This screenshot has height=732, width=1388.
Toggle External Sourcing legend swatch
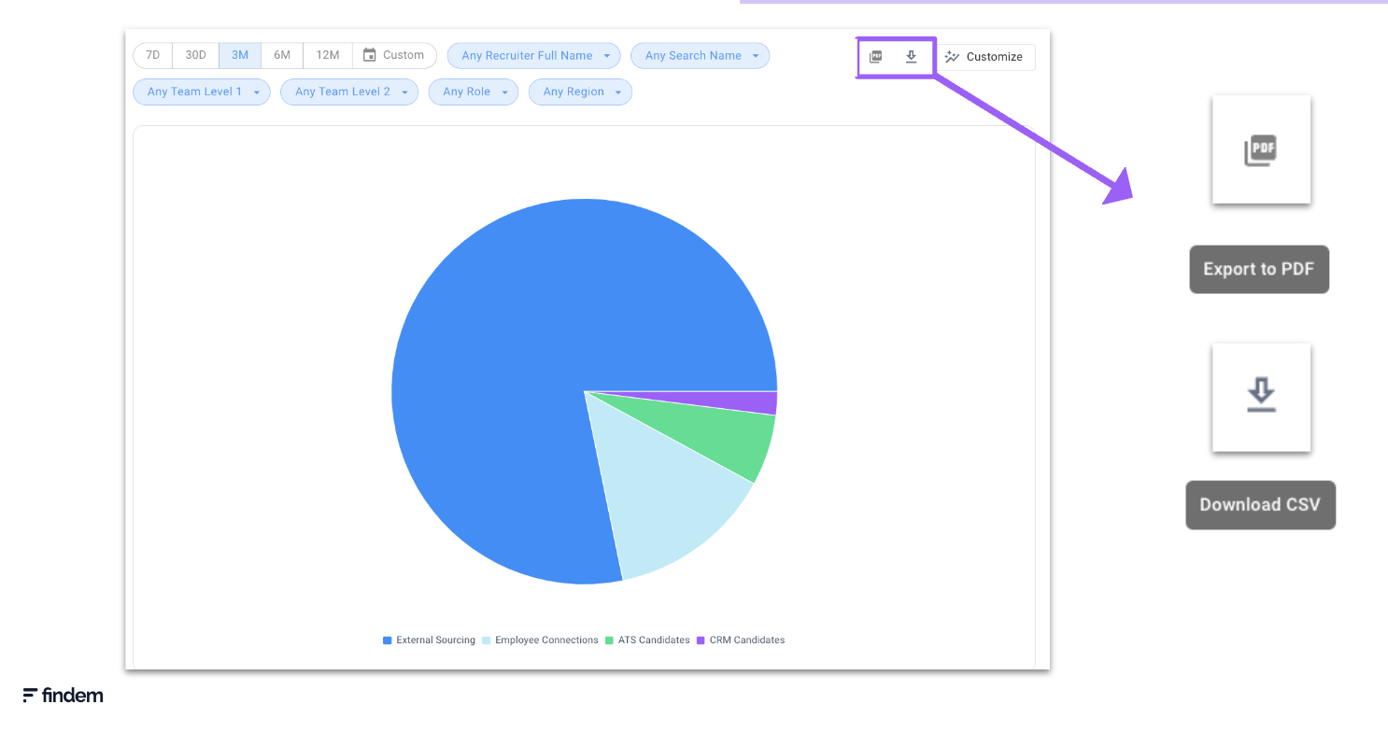387,640
